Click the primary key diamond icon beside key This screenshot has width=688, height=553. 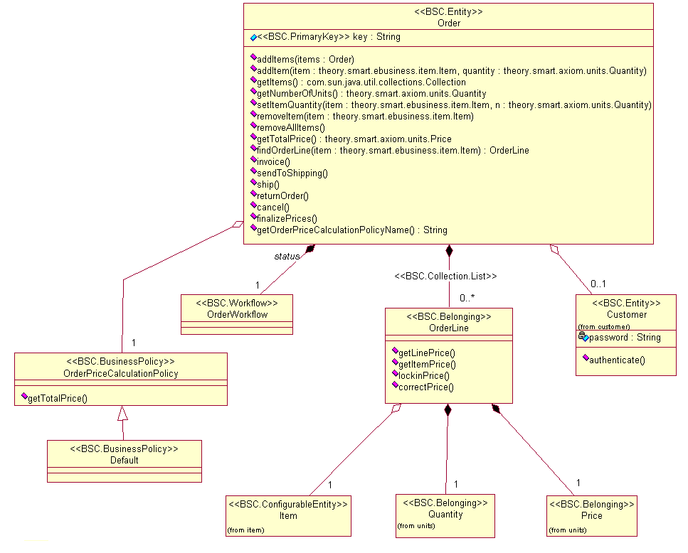pos(253,38)
